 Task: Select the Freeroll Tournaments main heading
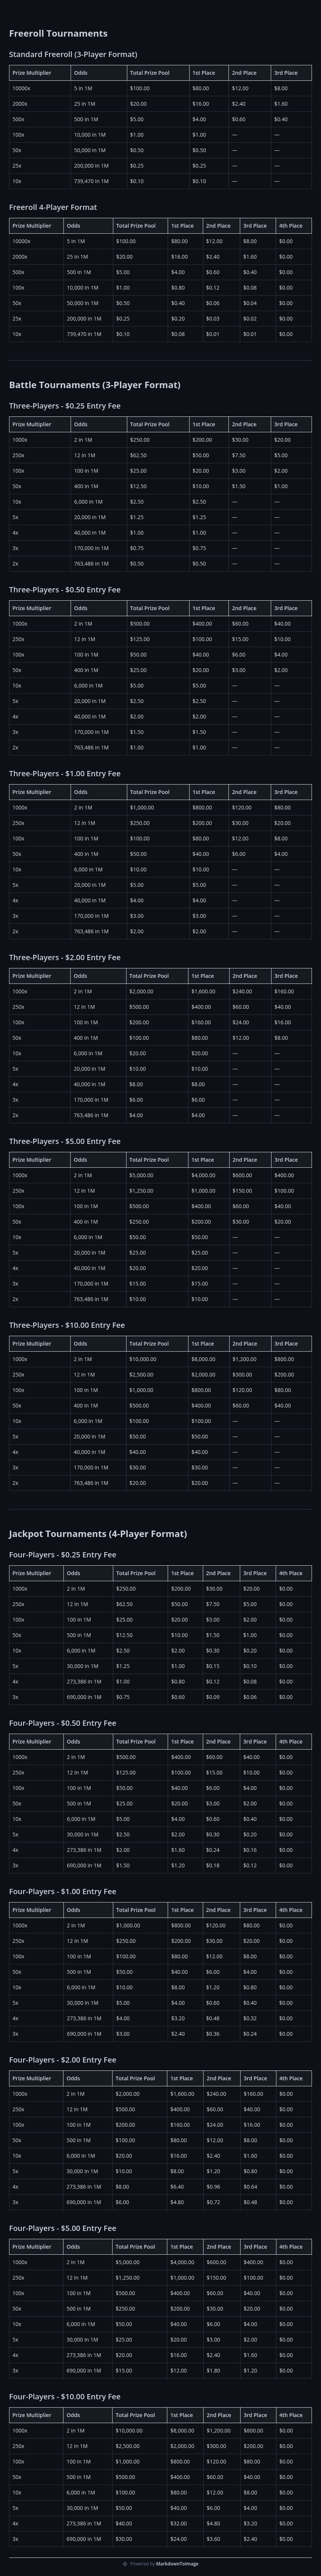tap(58, 33)
